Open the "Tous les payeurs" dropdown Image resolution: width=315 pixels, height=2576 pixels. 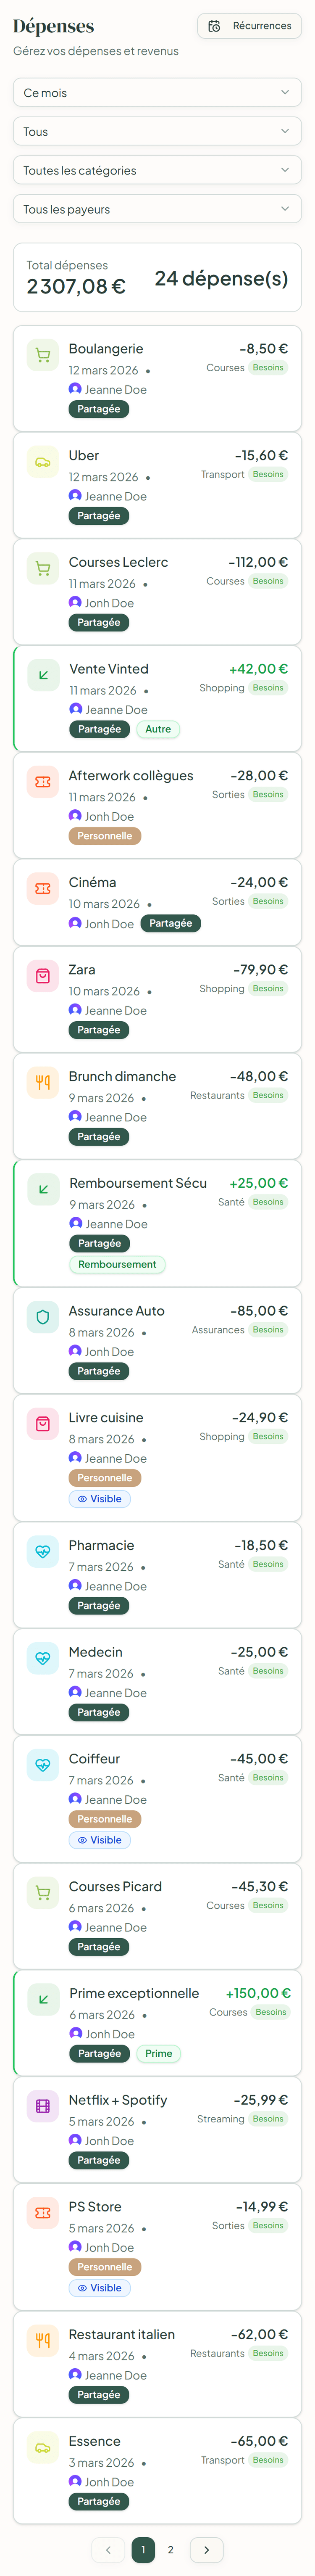point(157,209)
